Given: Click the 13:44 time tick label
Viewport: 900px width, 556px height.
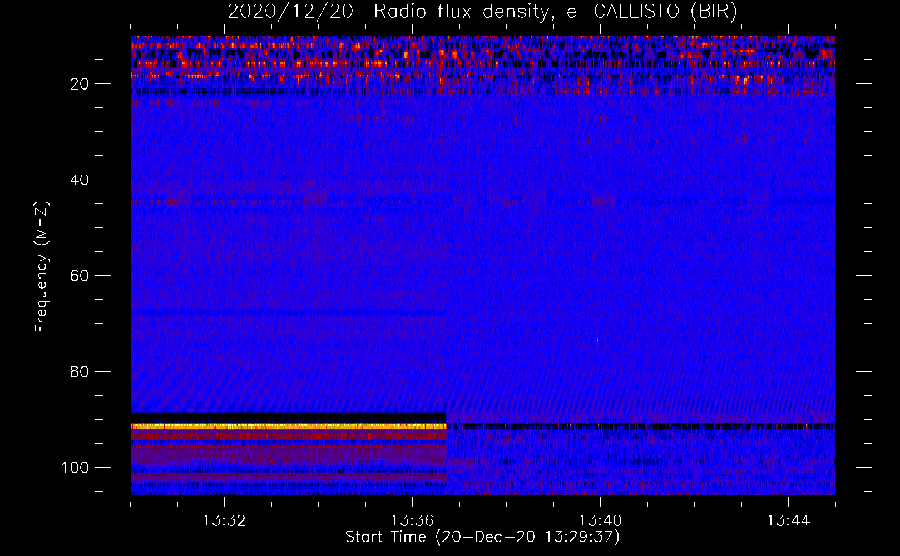Looking at the screenshot, I should click(x=788, y=521).
